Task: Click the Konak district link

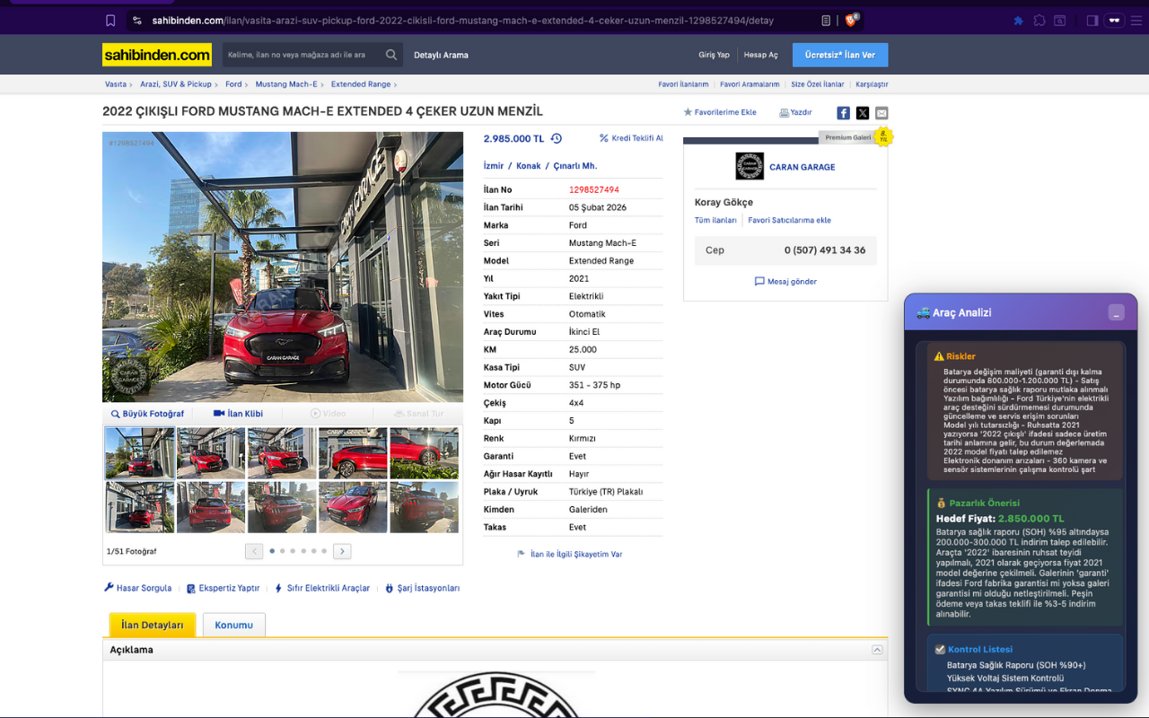Action: click(529, 166)
